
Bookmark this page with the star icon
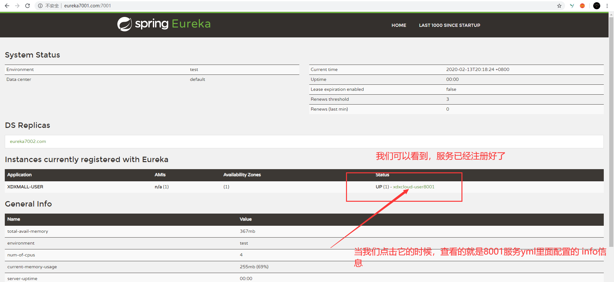click(559, 6)
